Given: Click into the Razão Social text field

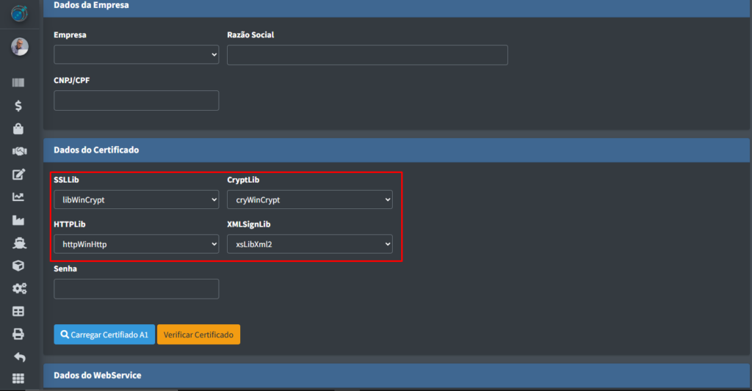Looking at the screenshot, I should (367, 55).
